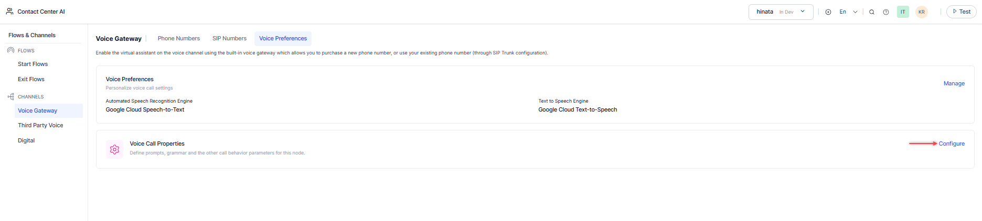Image resolution: width=982 pixels, height=221 pixels.
Task: Switch to the SIP Numbers tab
Action: tap(229, 39)
